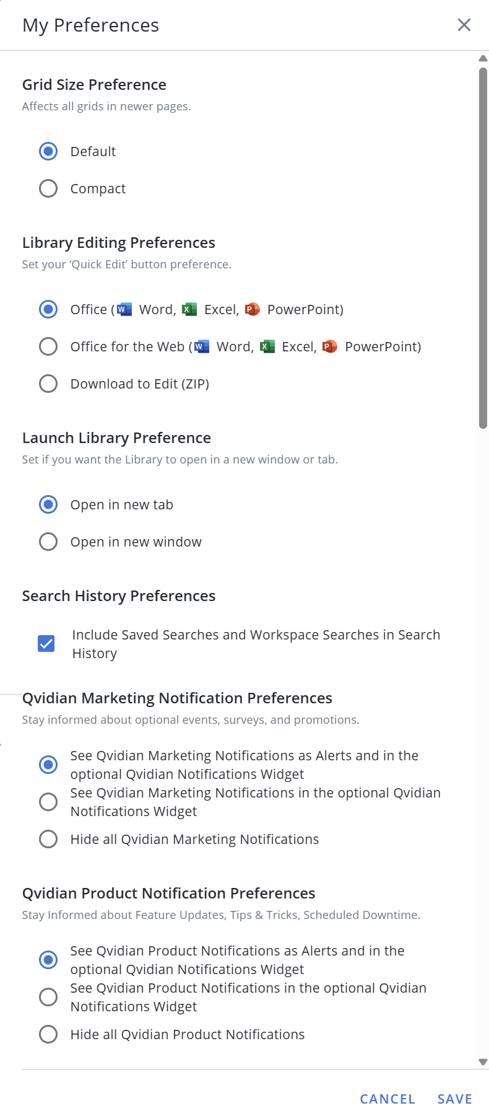The width and height of the screenshot is (489, 1116).
Task: Uncheck Include Saved Searches in Search History
Action: (x=46, y=644)
